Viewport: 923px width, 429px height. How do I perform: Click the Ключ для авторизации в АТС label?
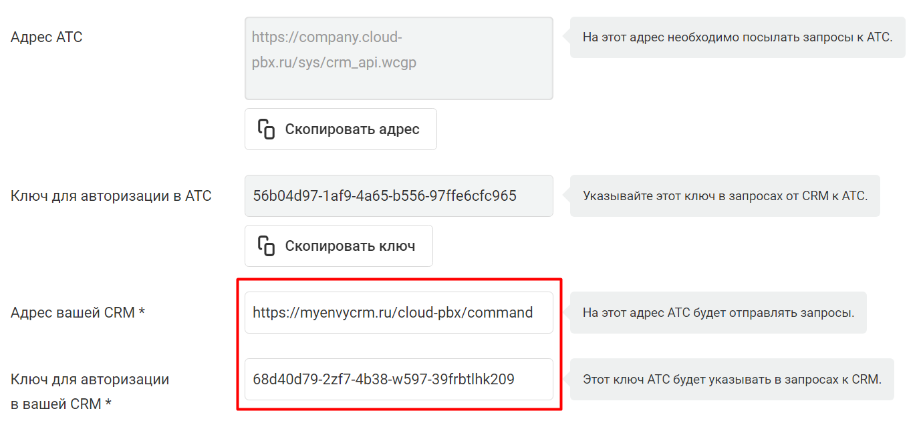tap(111, 196)
